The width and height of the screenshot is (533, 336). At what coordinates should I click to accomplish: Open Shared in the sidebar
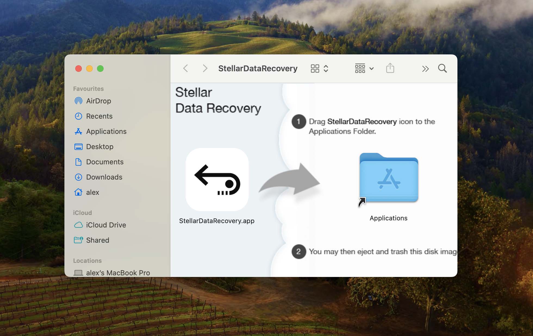tap(117, 240)
